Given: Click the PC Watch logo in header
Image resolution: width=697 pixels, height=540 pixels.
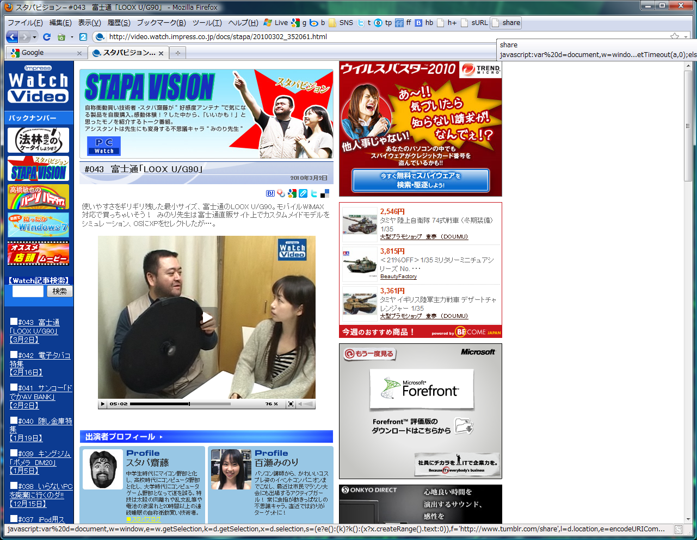Looking at the screenshot, I should coord(104,146).
